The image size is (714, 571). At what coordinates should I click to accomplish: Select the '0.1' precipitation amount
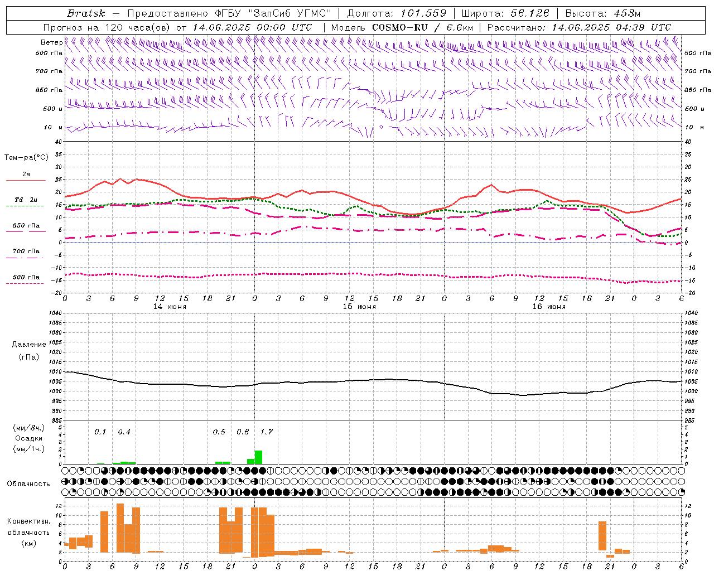[100, 432]
